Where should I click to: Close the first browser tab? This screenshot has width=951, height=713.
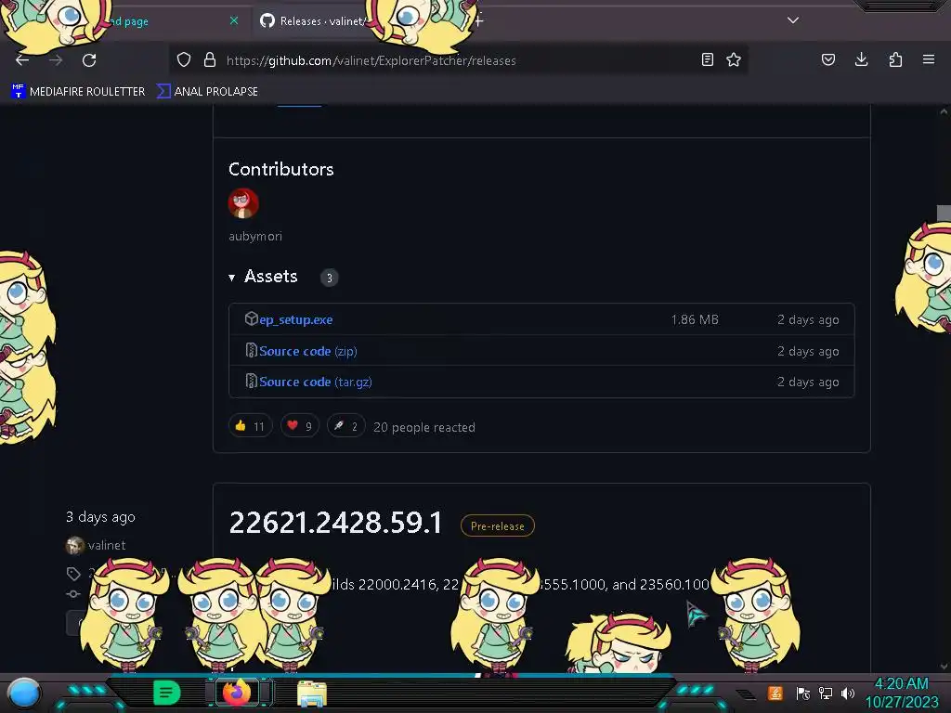[234, 20]
